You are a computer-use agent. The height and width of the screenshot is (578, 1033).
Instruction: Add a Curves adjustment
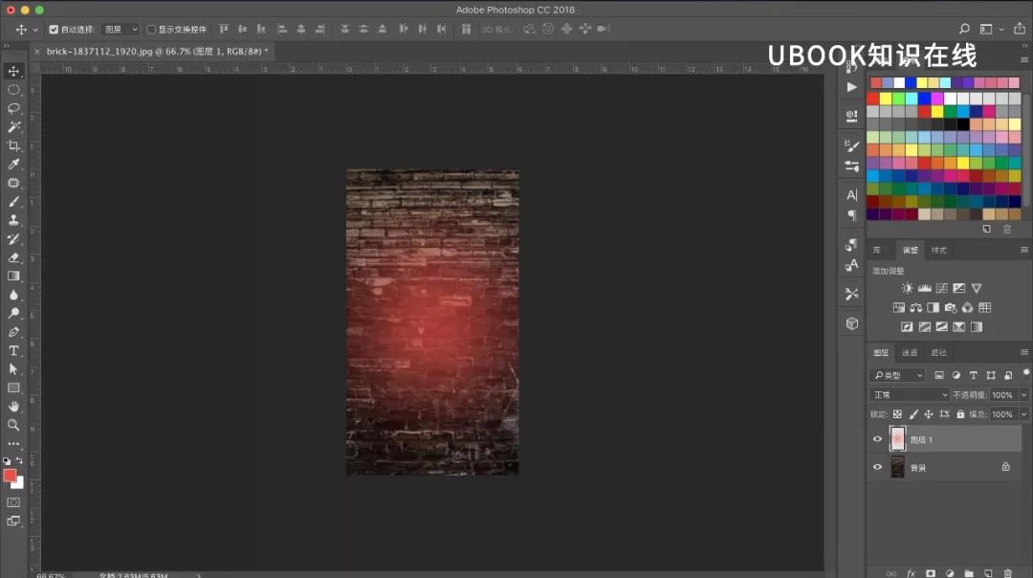pos(942,288)
